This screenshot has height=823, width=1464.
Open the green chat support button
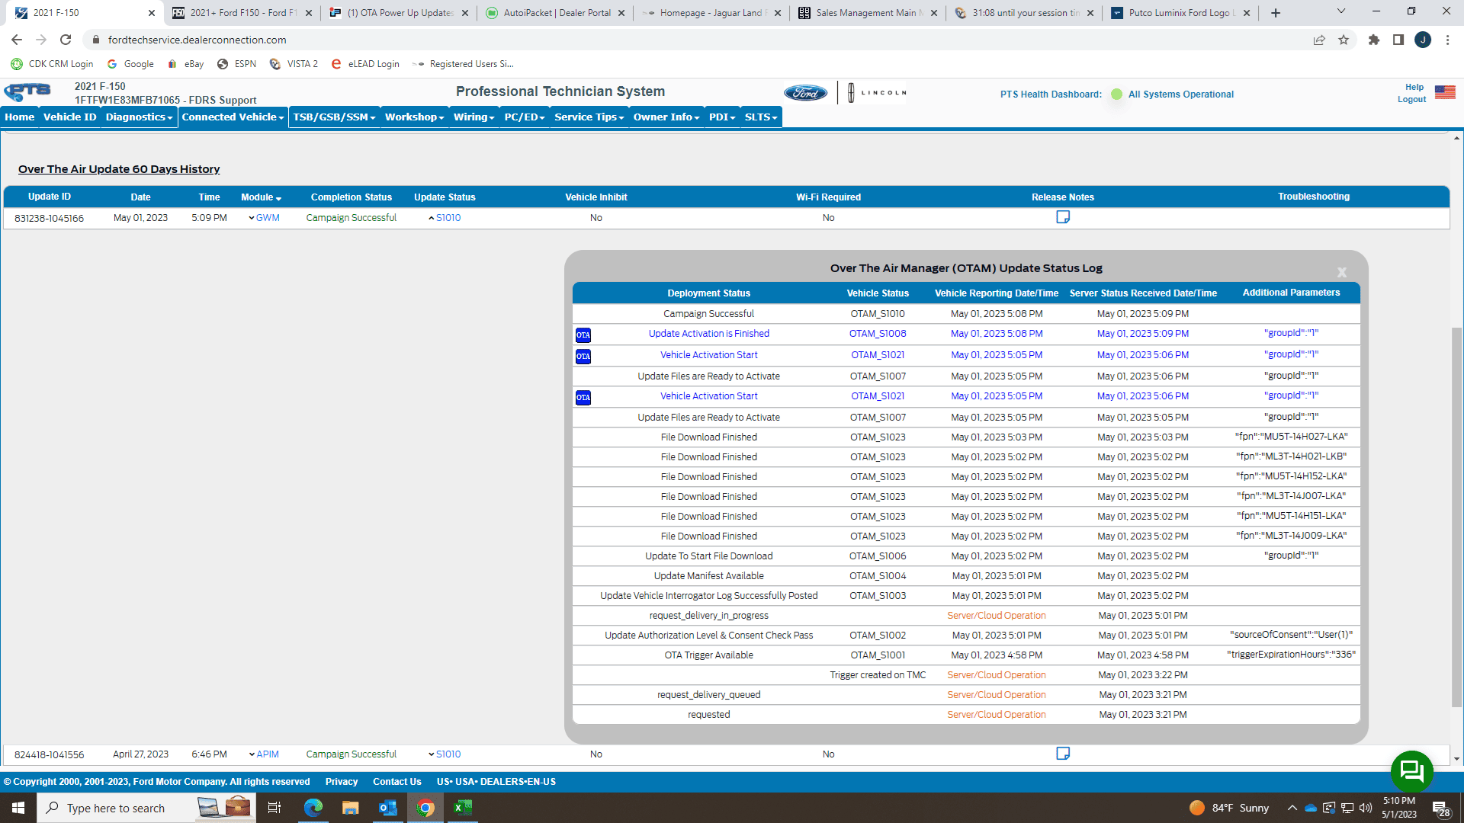pos(1411,771)
